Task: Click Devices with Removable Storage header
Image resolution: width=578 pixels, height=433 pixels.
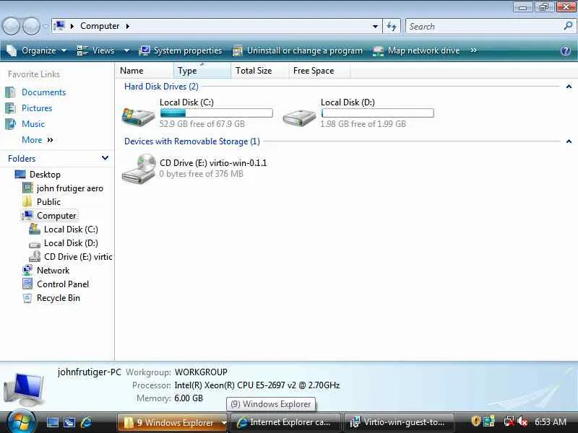Action: click(x=192, y=141)
